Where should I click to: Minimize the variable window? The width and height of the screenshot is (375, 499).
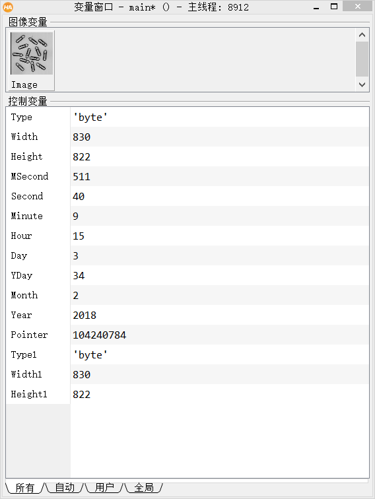tap(316, 7)
